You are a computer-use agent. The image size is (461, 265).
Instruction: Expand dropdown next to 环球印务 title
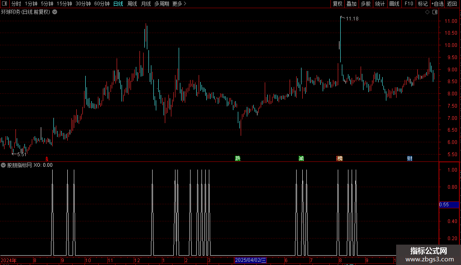click(x=55, y=12)
